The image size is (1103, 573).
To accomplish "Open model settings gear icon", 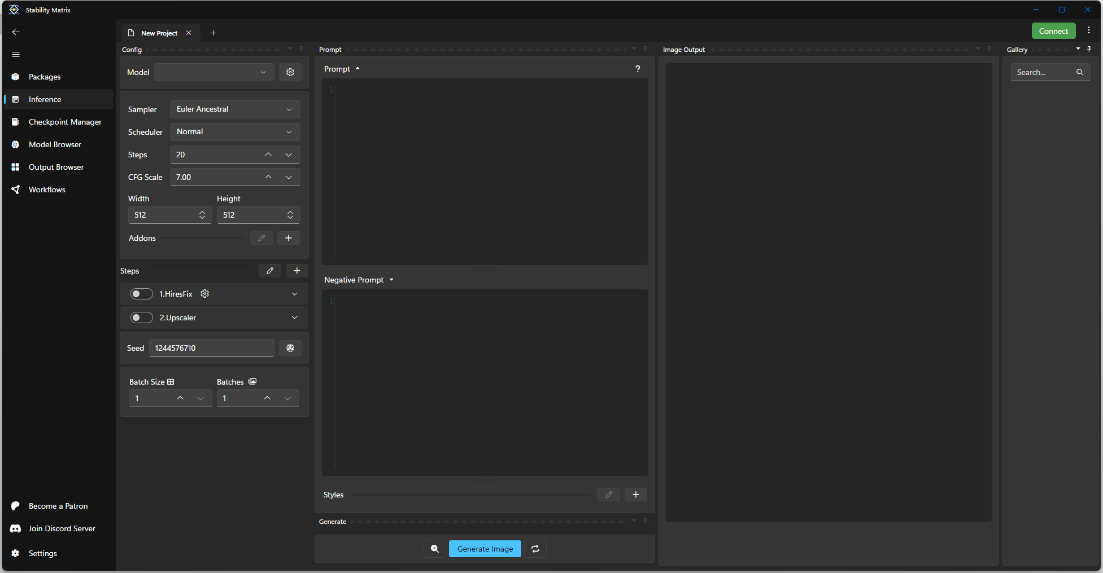I will [x=290, y=72].
